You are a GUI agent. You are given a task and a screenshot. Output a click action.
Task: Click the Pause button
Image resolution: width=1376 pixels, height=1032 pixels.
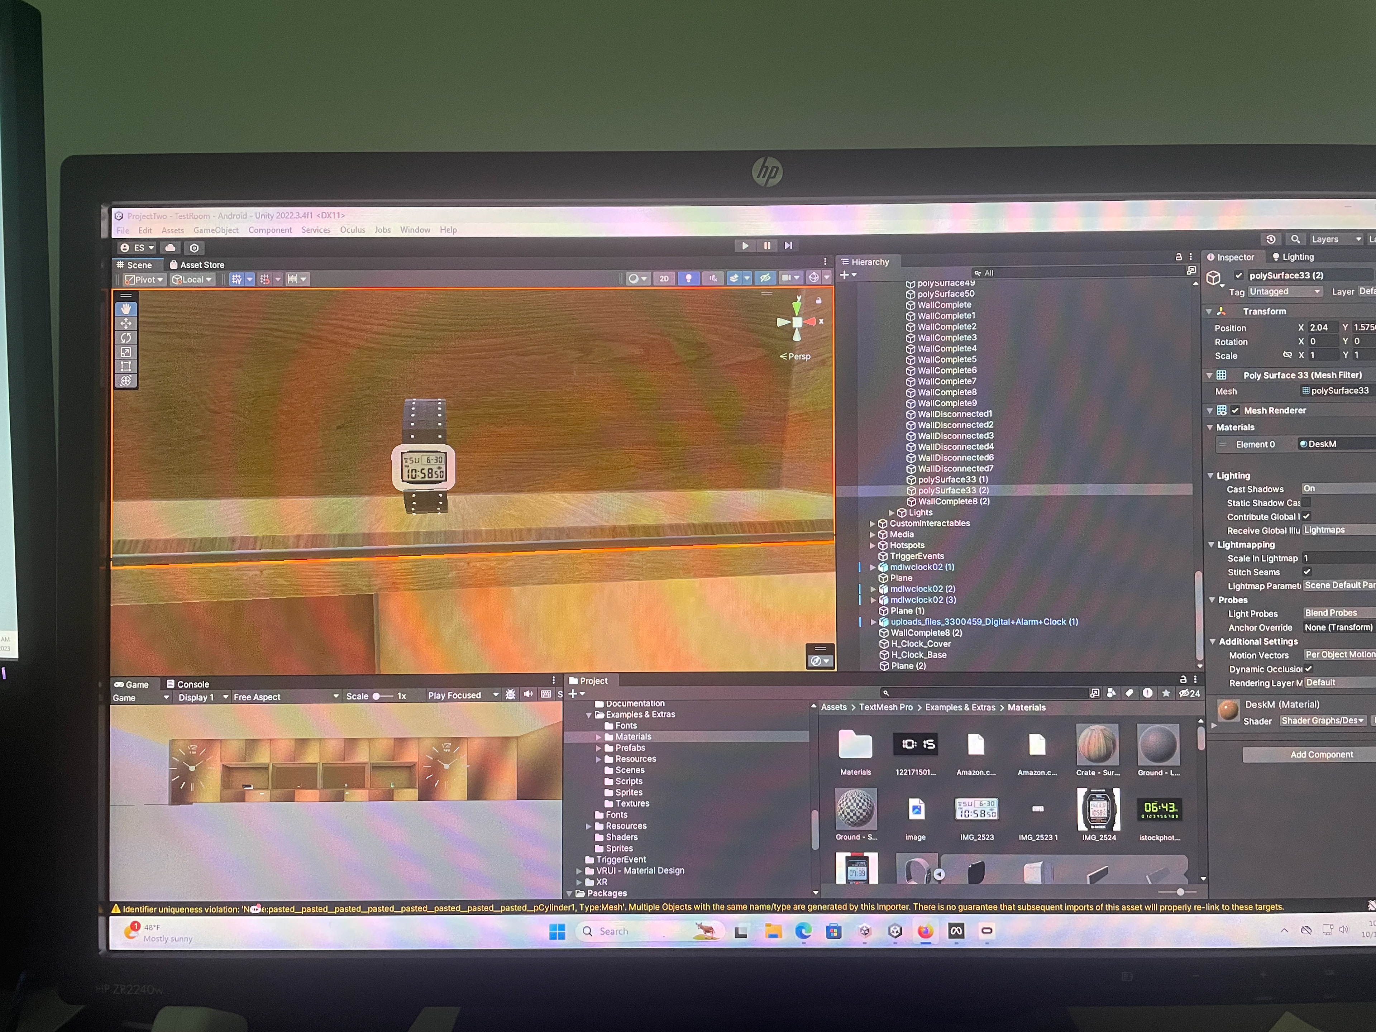[767, 246]
